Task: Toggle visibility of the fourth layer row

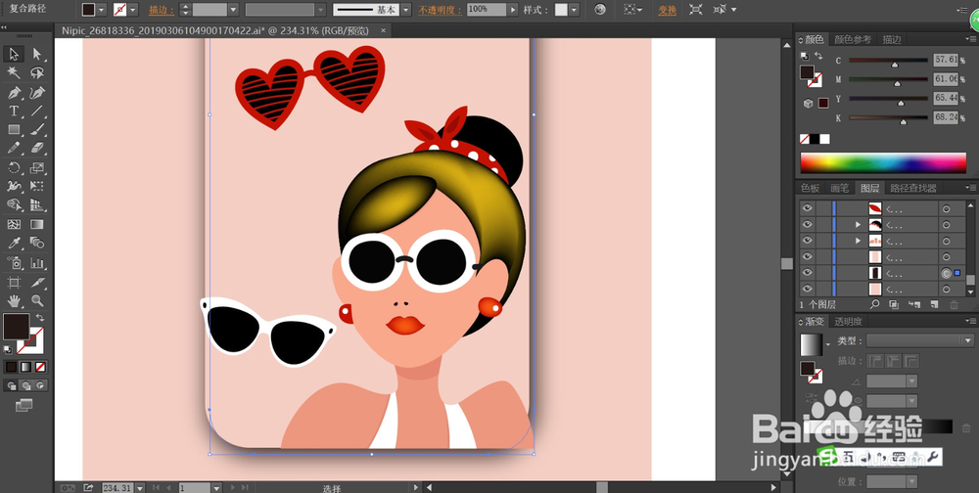Action: pyautogui.click(x=808, y=256)
